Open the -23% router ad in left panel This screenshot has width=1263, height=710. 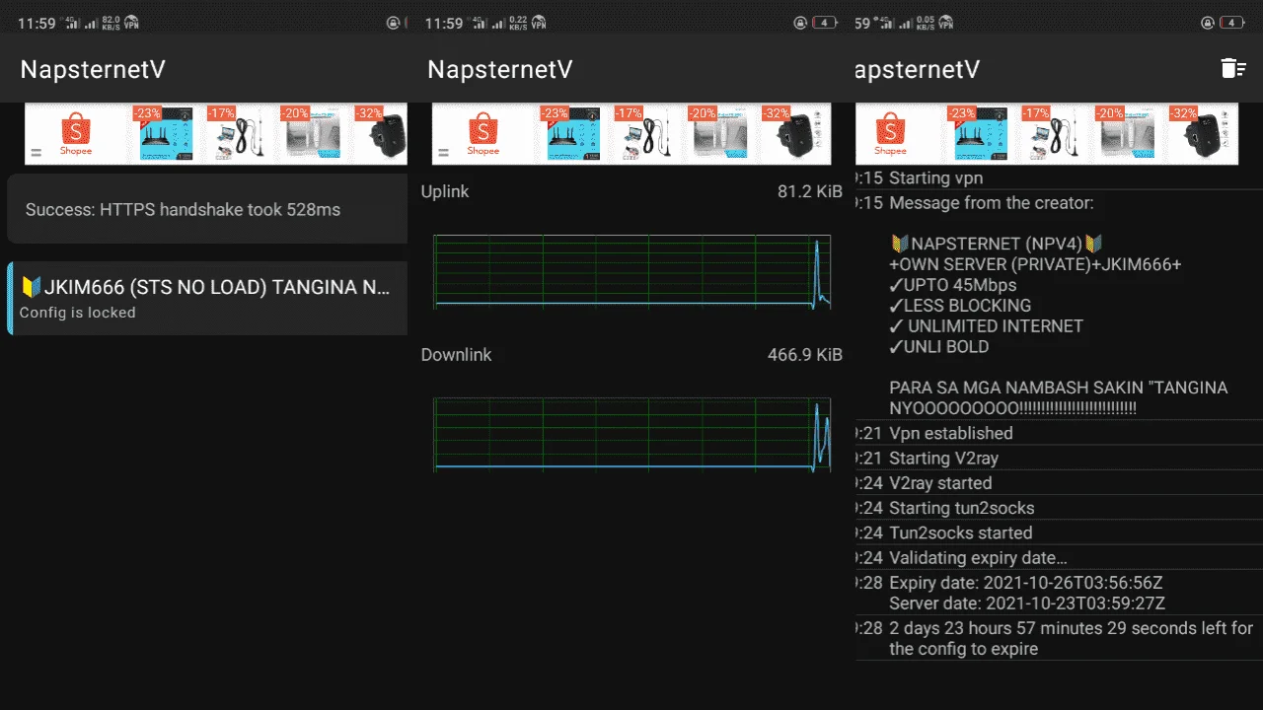[164, 134]
